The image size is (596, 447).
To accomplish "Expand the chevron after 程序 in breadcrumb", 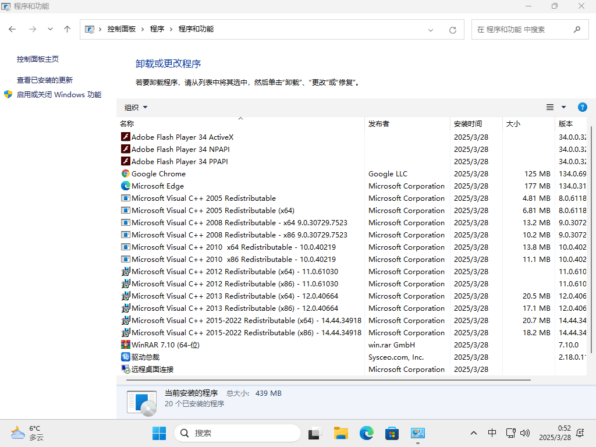I will [x=171, y=29].
